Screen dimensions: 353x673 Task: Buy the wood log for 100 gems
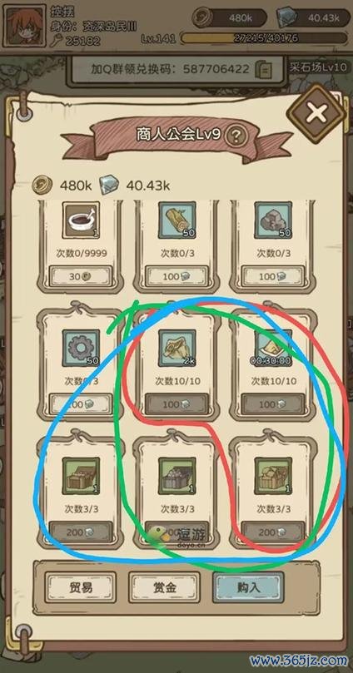(x=177, y=276)
